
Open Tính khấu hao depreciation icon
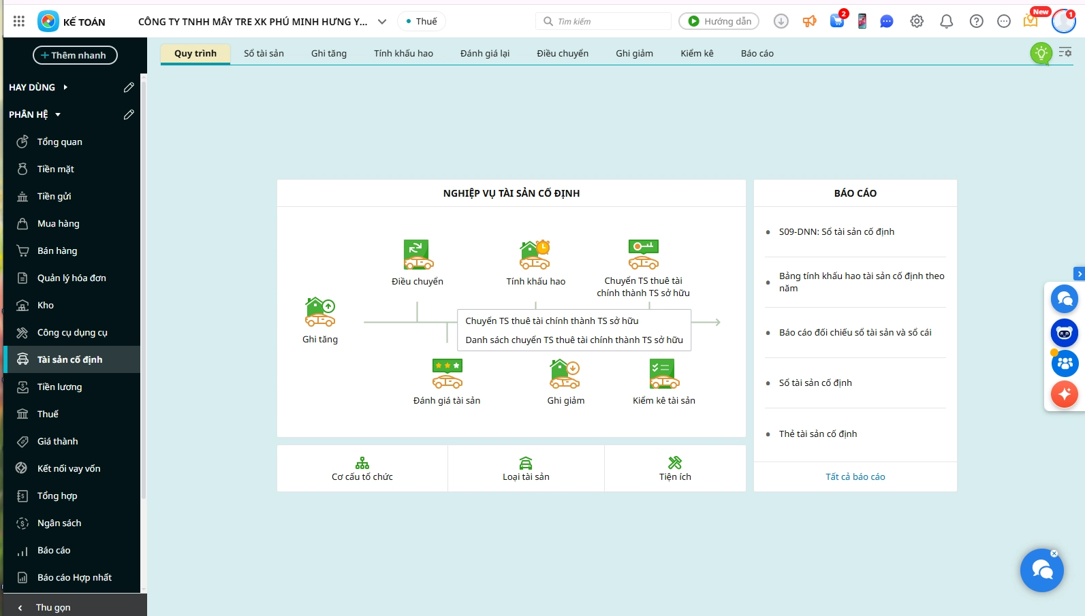535,255
